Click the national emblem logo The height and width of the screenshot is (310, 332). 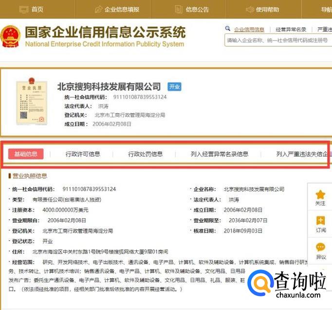point(10,37)
